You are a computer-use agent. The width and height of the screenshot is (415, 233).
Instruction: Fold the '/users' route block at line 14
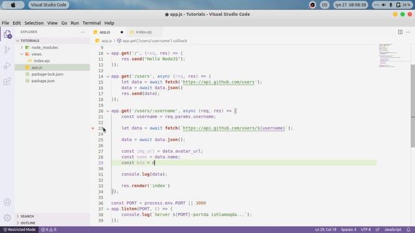click(108, 76)
